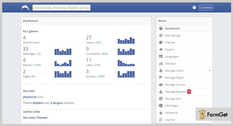Open the Dolphin theme link
This screenshot has height=126, width=233.
[x=38, y=103]
